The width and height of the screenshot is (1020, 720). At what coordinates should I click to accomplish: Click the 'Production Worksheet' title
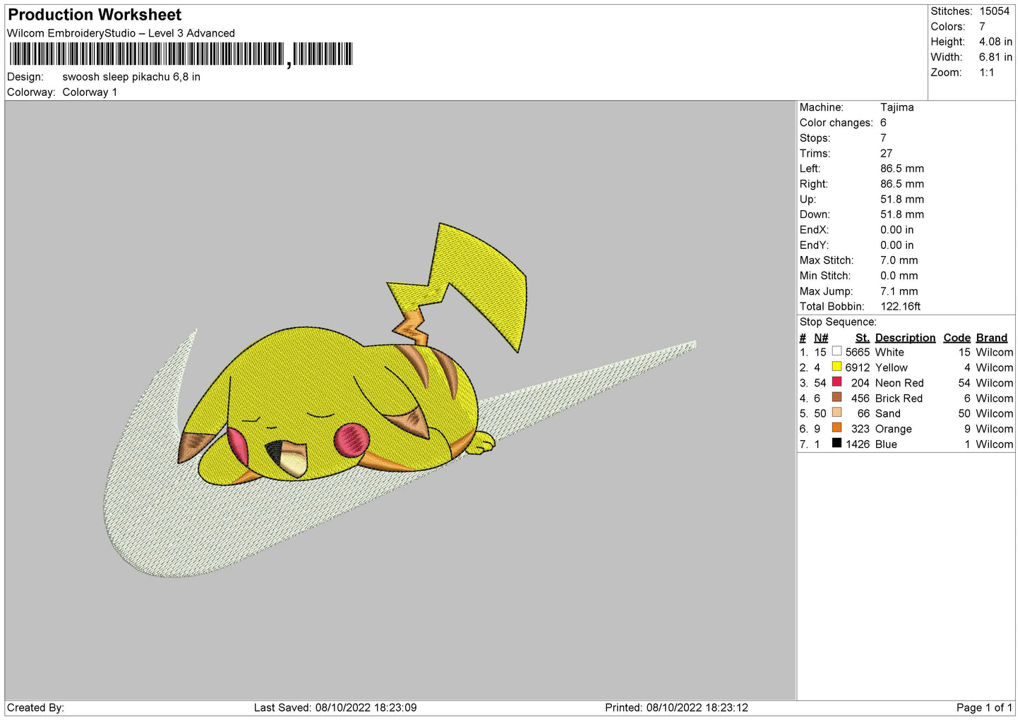pyautogui.click(x=95, y=15)
